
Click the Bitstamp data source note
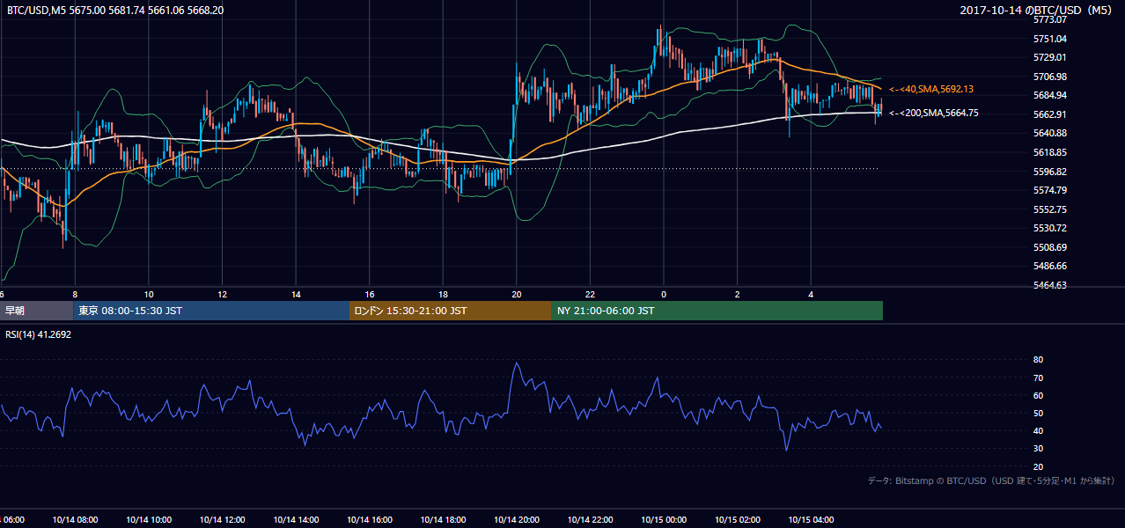[x=991, y=480]
